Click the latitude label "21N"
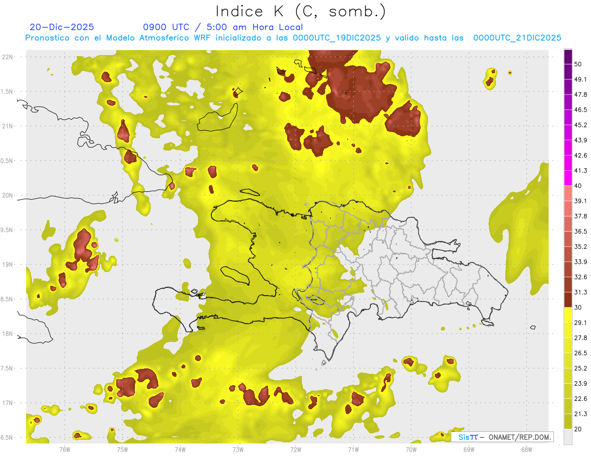 pyautogui.click(x=7, y=126)
